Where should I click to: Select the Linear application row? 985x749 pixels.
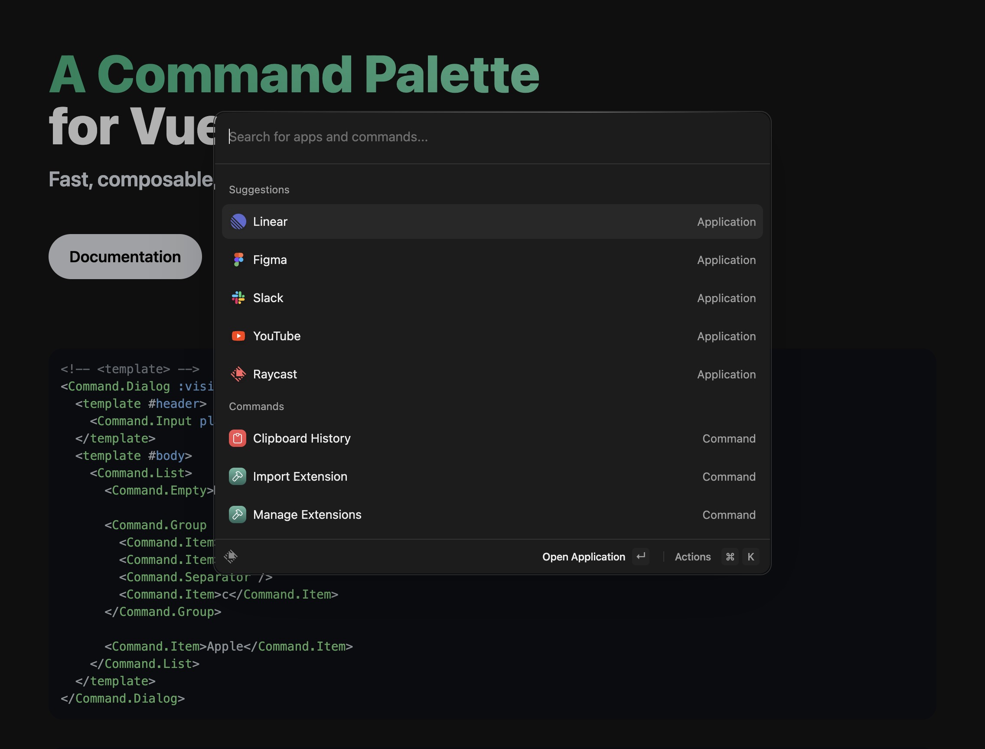pyautogui.click(x=492, y=221)
